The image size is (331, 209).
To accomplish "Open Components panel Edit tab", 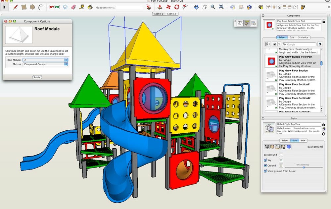I will click(x=292, y=37).
